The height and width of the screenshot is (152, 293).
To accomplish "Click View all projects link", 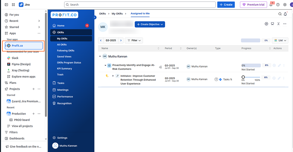I will (22, 126).
